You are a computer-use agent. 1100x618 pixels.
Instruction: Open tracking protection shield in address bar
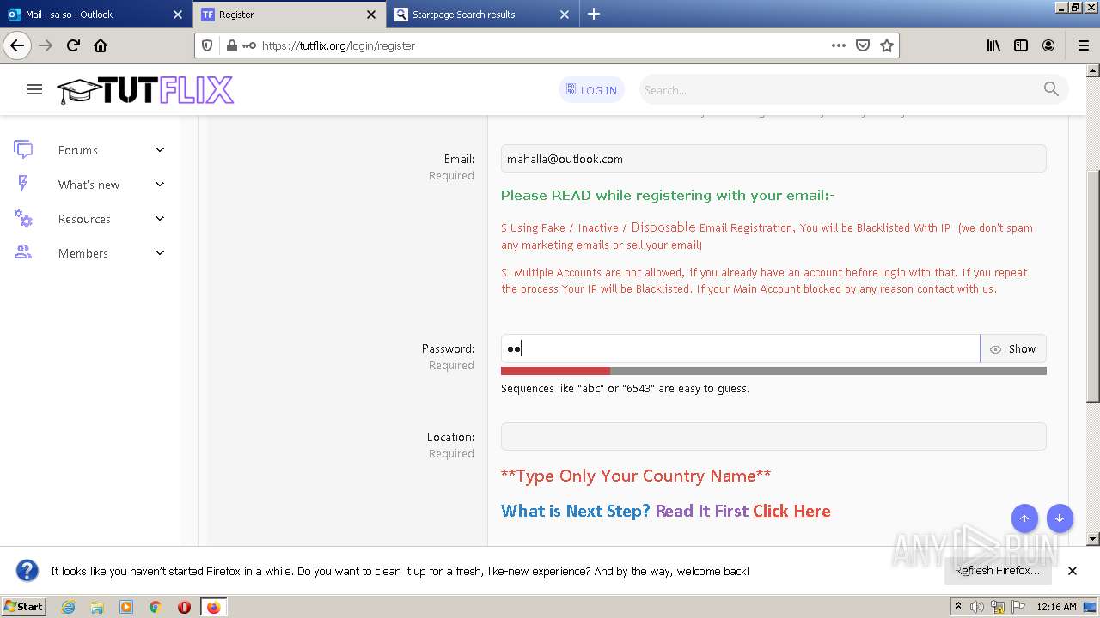(x=207, y=45)
